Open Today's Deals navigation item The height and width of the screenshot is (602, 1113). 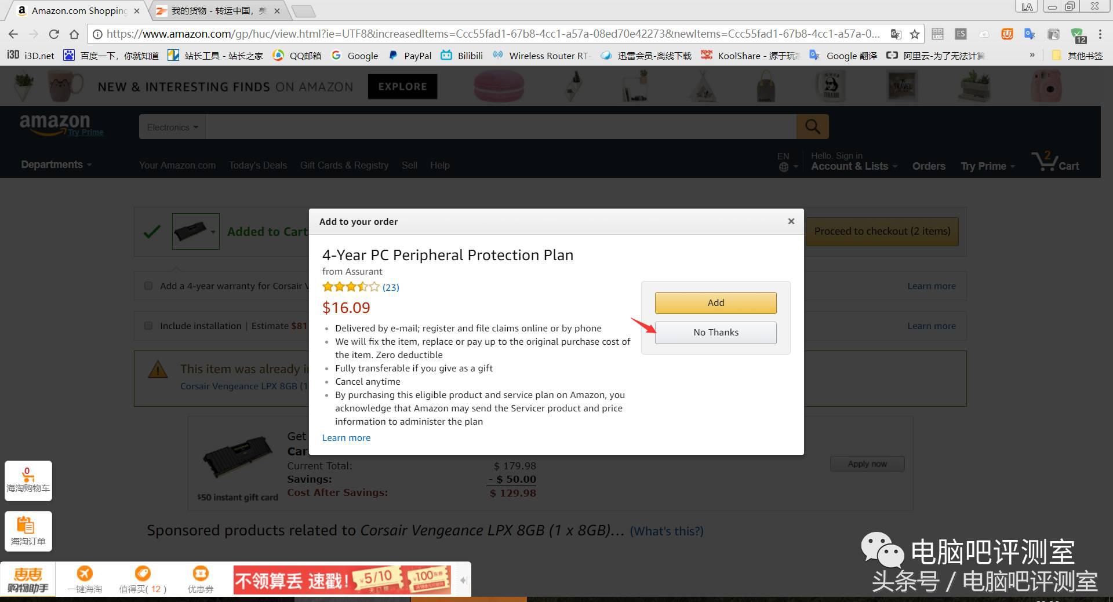[257, 166]
